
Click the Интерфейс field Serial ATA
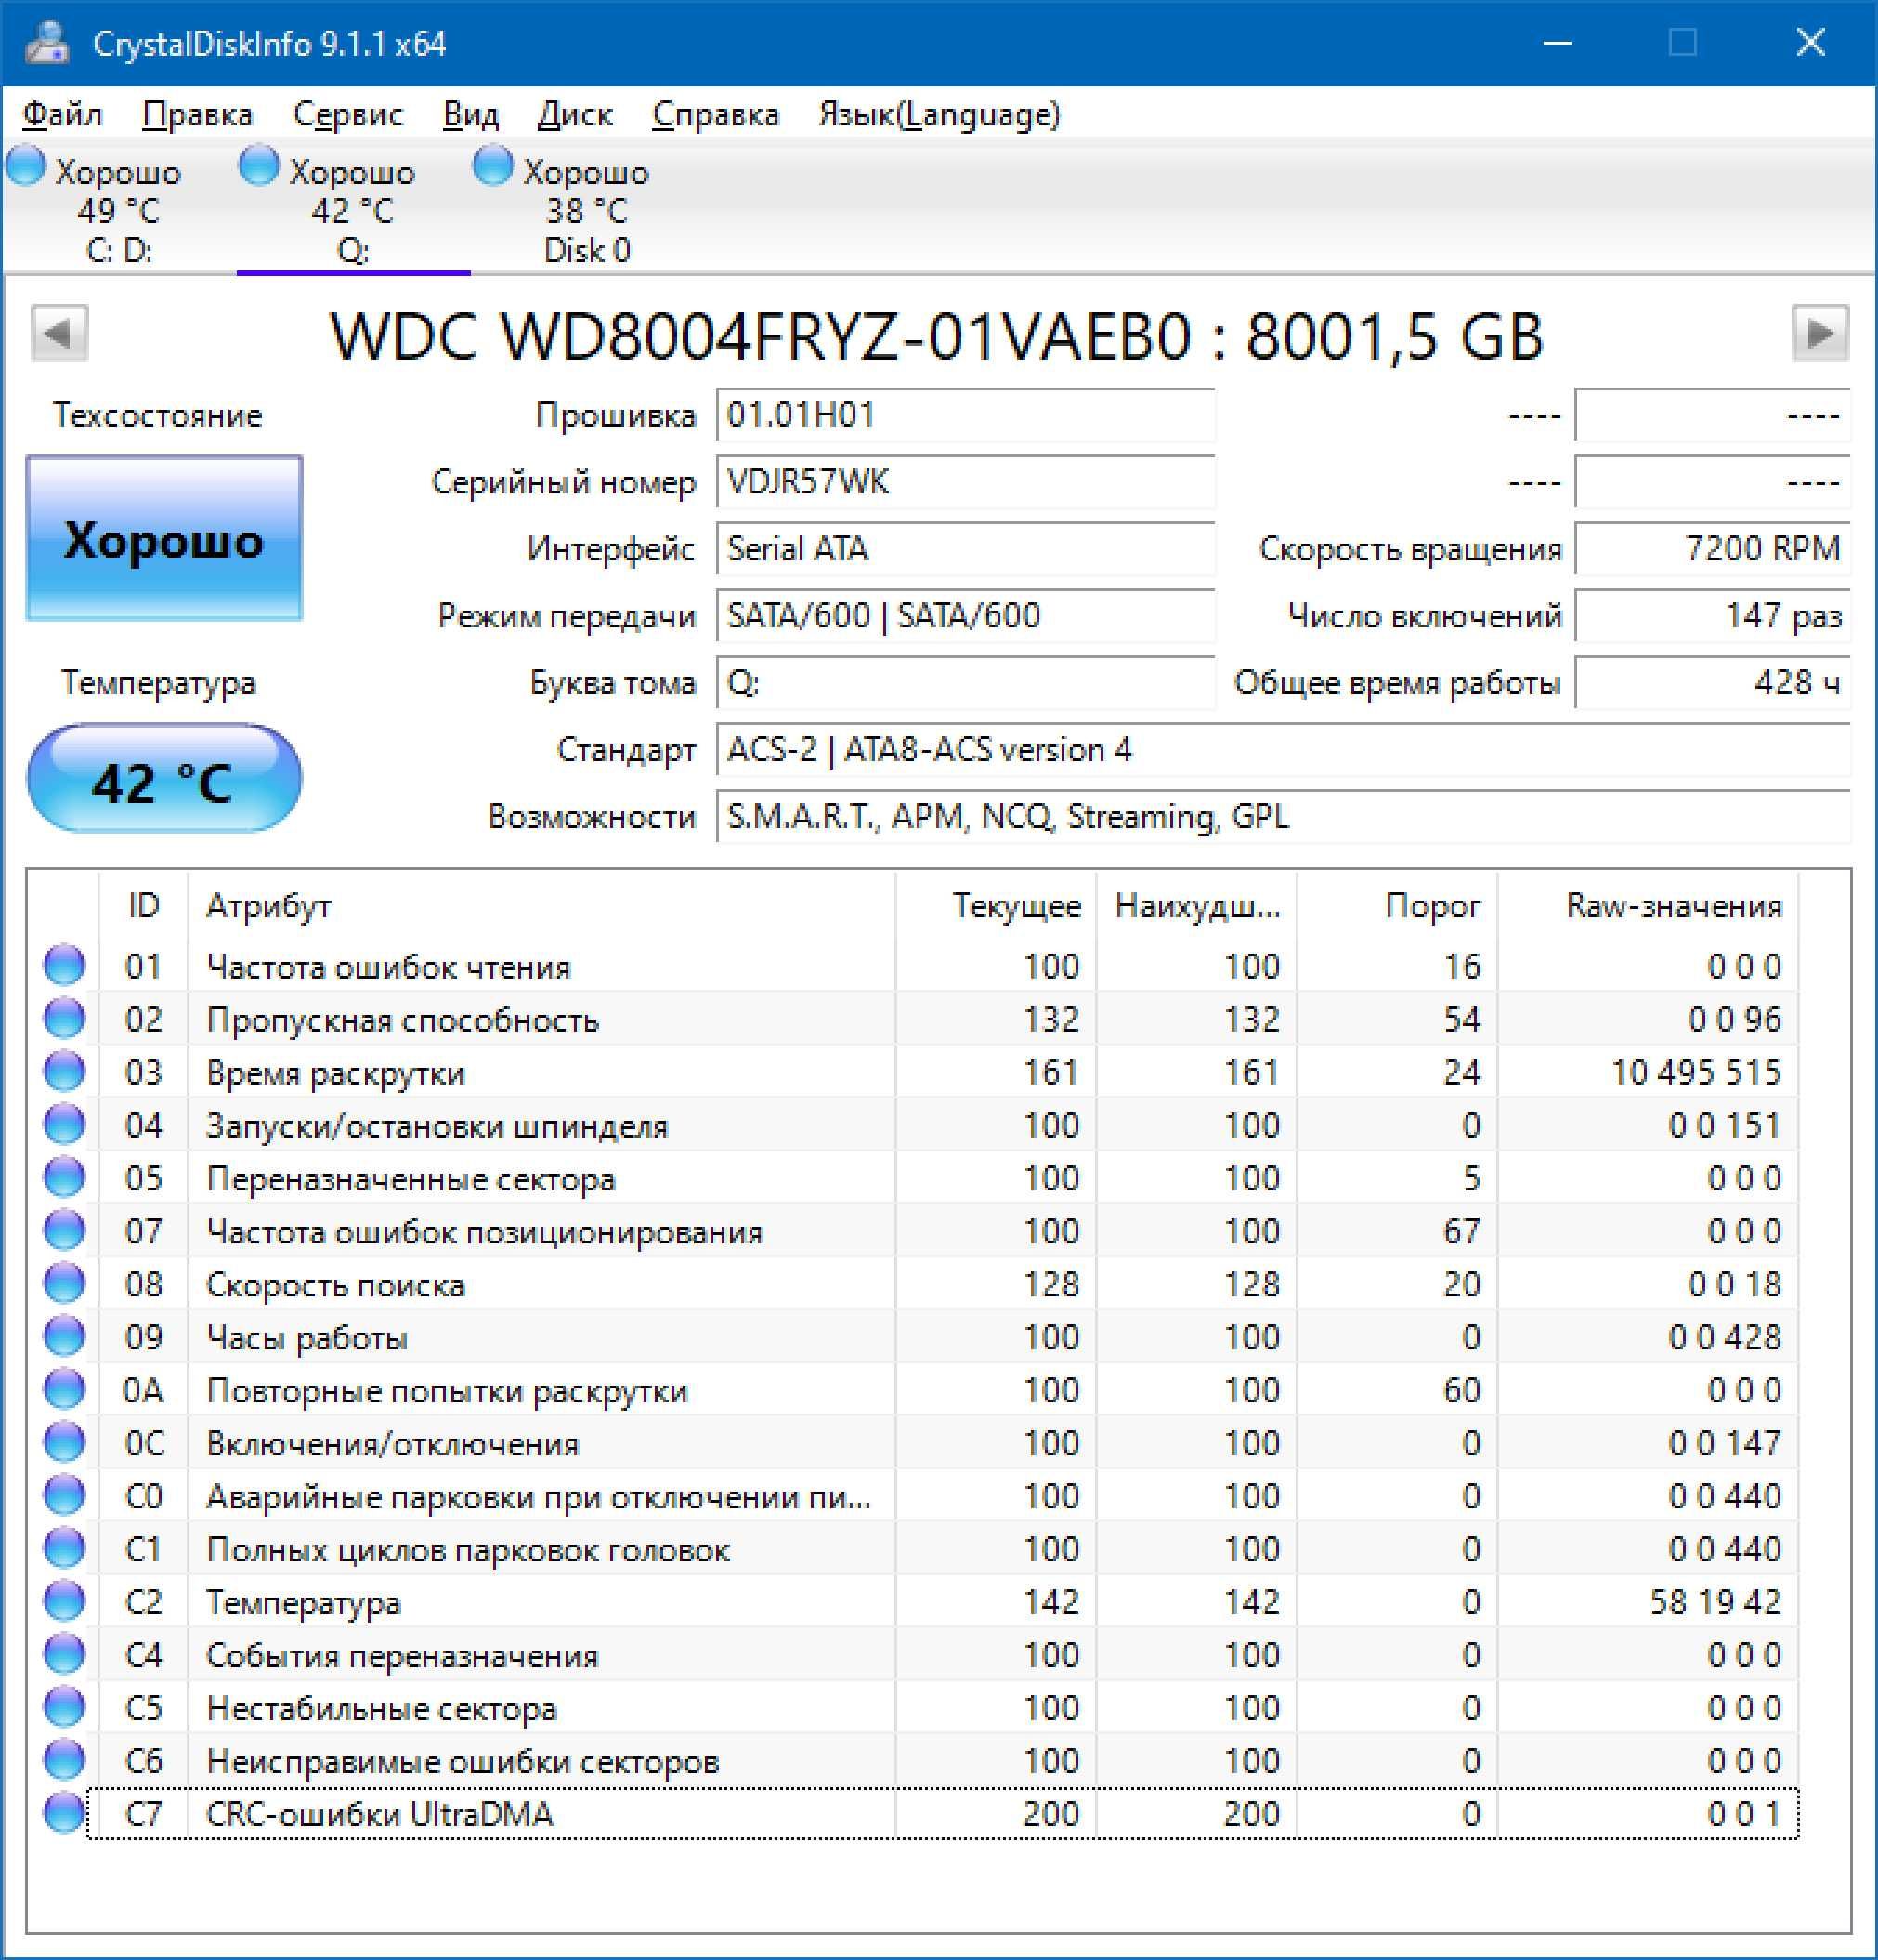tap(966, 549)
